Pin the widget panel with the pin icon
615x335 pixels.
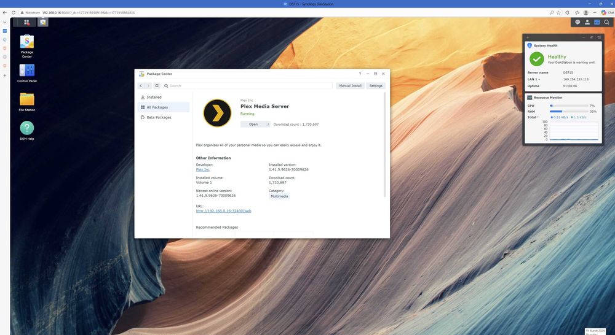point(592,37)
